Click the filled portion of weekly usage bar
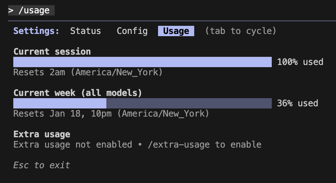Screen dimensions: 336x183 (59, 103)
